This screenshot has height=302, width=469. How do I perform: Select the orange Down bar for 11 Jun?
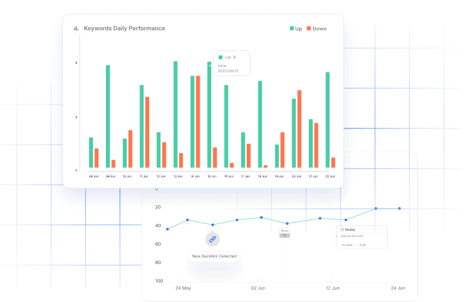(147, 132)
